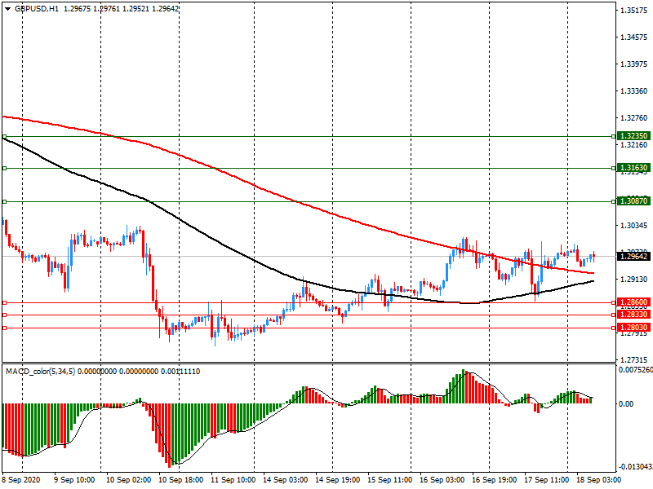Click the 1.27315 price scale value

[634, 360]
